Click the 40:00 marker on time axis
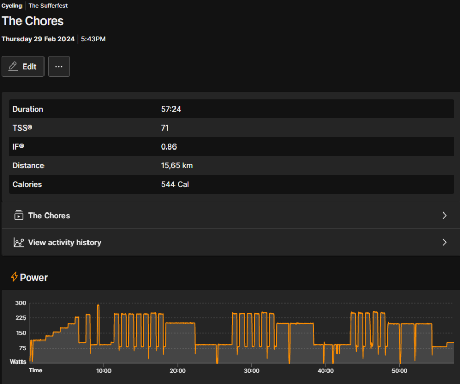The image size is (460, 384). [x=325, y=371]
